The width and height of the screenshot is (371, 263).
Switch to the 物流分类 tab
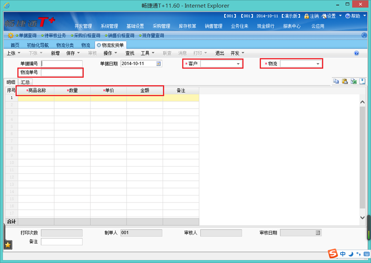click(x=65, y=45)
